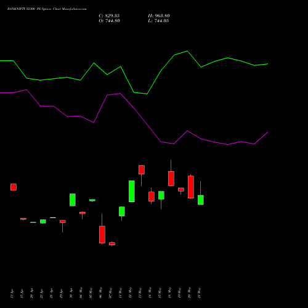The width and height of the screenshot is (308, 308).
Task: Select the red candle above 18 May
Action: 171,179
